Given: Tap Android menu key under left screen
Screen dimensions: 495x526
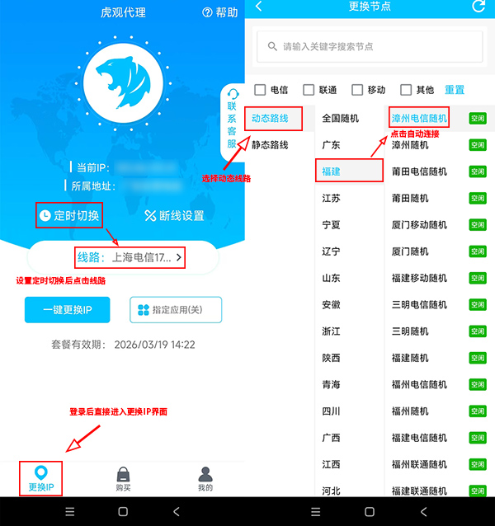Looking at the screenshot, I should 70,512.
